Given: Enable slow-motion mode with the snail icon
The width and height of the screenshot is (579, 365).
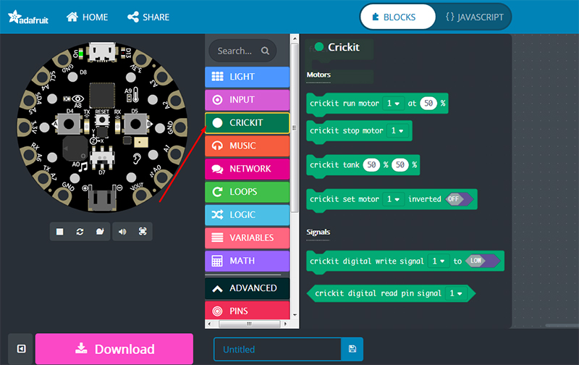Looking at the screenshot, I should (x=100, y=232).
